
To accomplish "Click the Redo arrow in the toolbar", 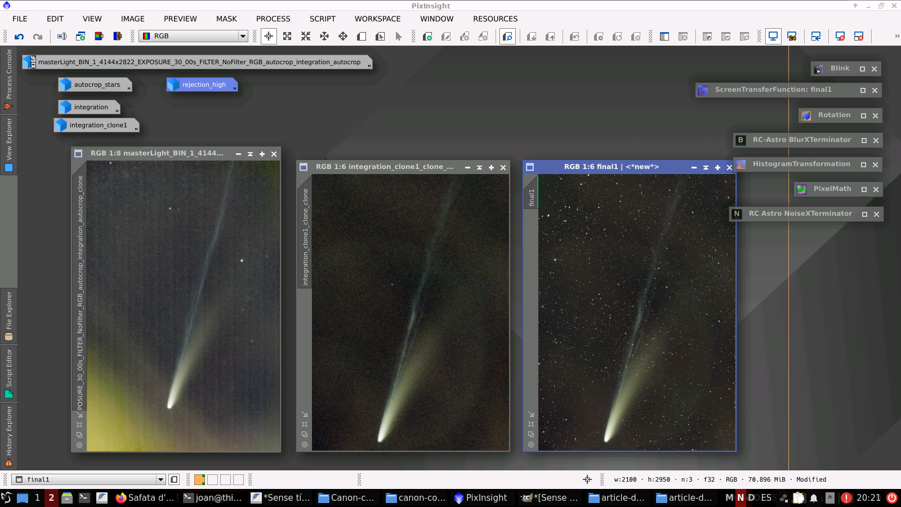I will click(x=38, y=37).
